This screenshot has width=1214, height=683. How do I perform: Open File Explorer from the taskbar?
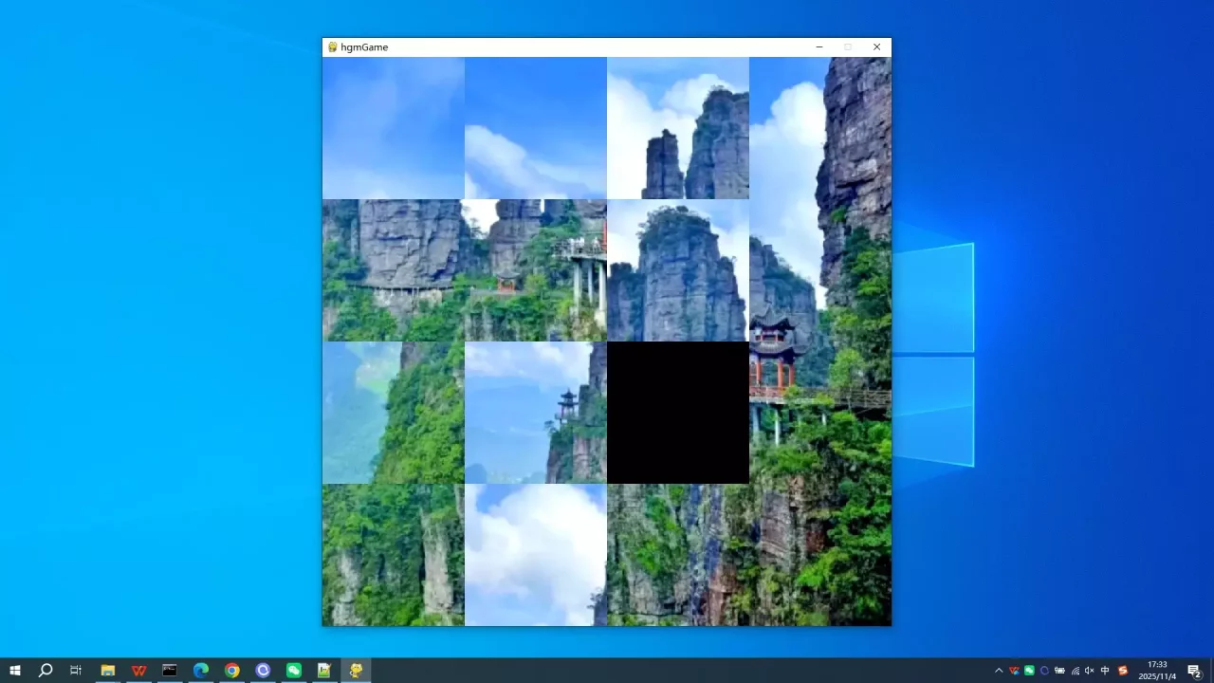pyautogui.click(x=108, y=671)
